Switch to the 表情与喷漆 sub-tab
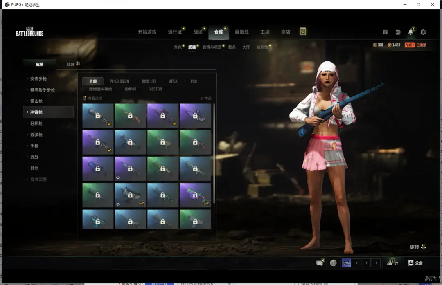The width and height of the screenshot is (442, 285). coord(212,47)
